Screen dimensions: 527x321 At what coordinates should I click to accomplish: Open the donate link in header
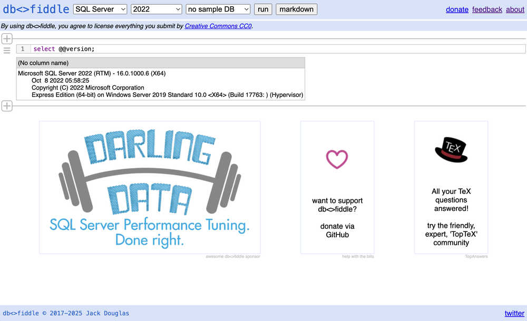click(457, 9)
